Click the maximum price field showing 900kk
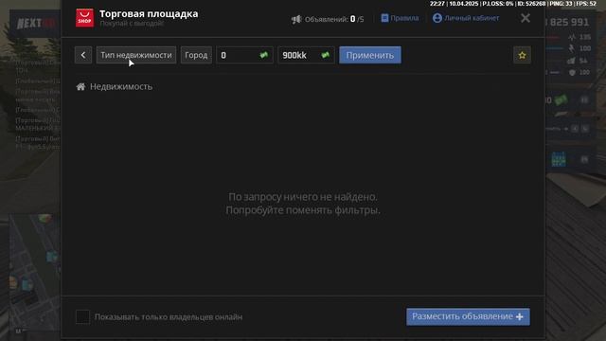Image resolution: width=606 pixels, height=341 pixels. [x=306, y=55]
